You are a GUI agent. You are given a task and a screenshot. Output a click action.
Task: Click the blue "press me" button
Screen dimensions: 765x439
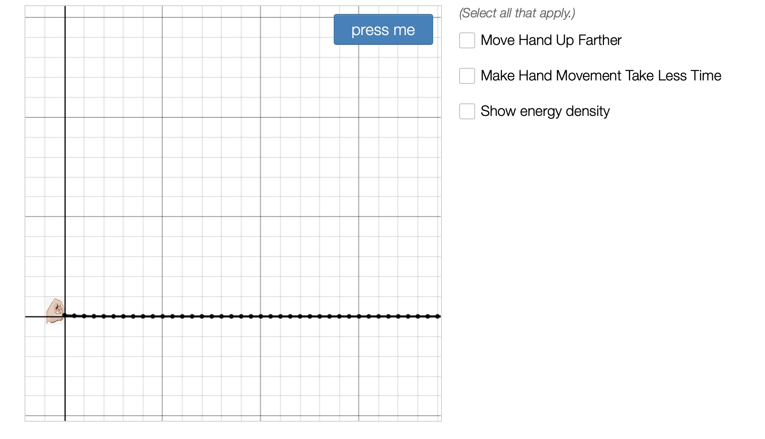(x=383, y=29)
